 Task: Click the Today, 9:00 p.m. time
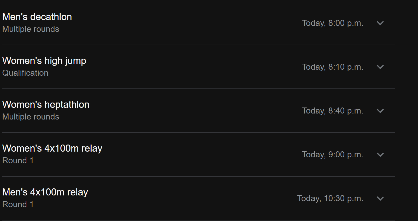click(x=332, y=155)
